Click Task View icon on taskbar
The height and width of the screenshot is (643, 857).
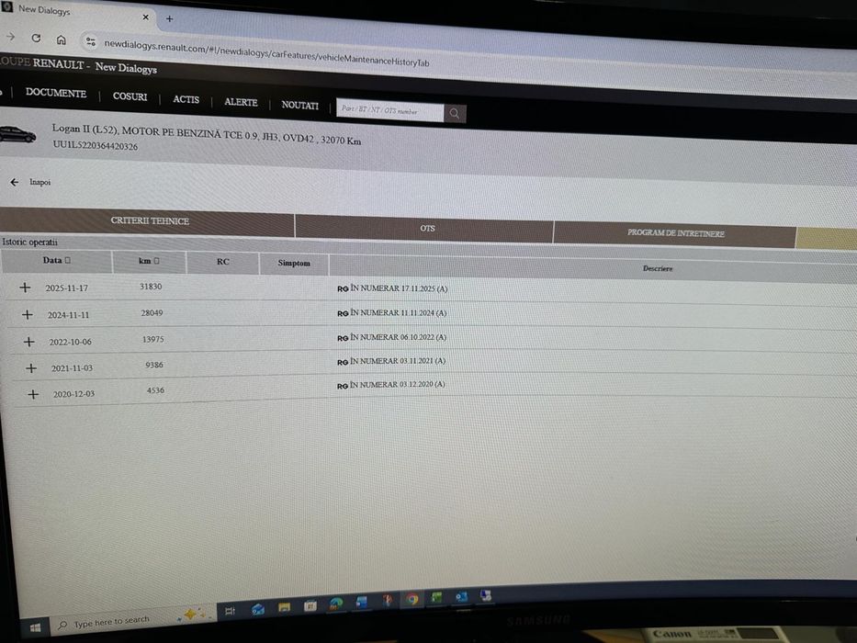pos(231,611)
